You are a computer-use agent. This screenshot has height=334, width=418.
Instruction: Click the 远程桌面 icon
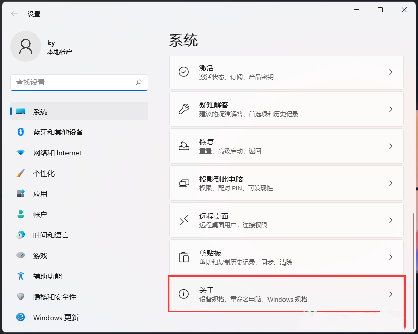(x=184, y=220)
